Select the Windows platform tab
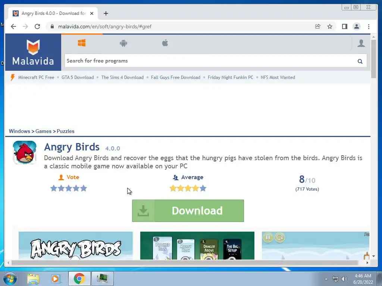Image resolution: width=382 pixels, height=286 pixels. click(82, 43)
